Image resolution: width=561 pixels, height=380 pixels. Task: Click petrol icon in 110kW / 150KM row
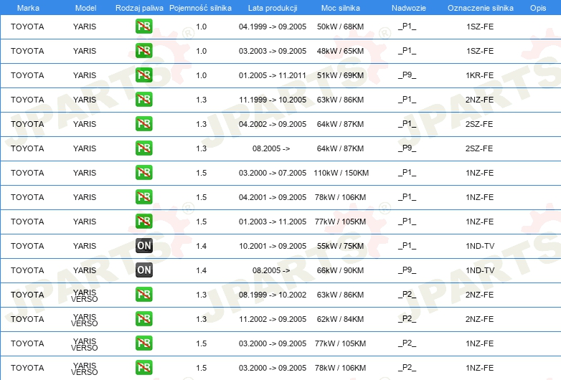[143, 172]
